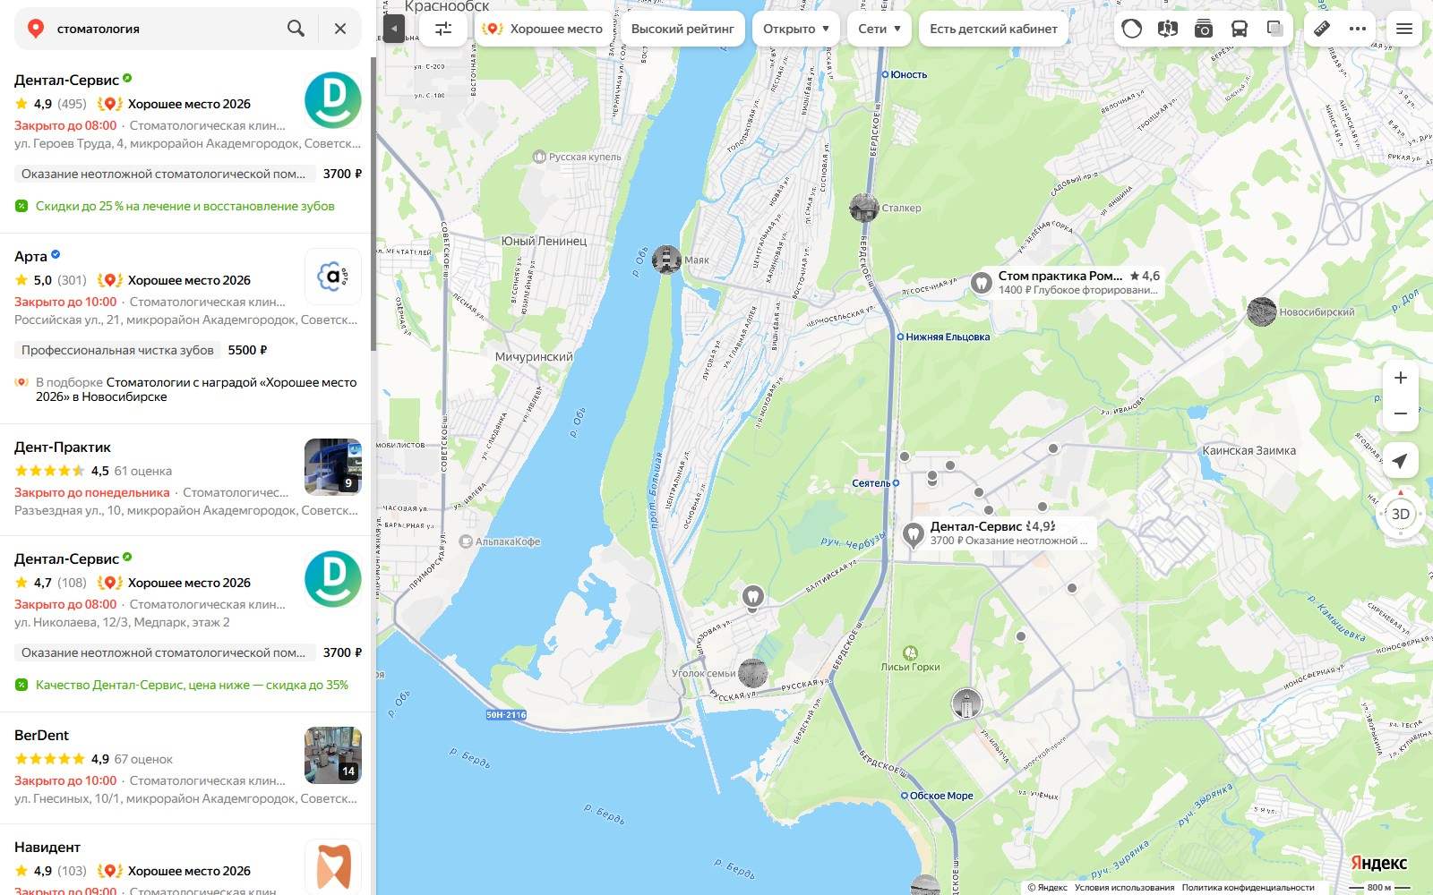The height and width of the screenshot is (895, 1433).
Task: Open the Навидент listing
Action: (x=47, y=847)
